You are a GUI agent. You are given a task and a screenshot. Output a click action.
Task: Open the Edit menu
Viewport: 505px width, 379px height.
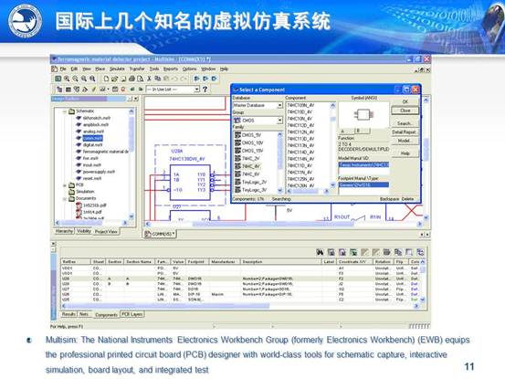[x=74, y=68]
